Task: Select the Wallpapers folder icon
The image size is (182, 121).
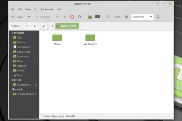Action: click(x=90, y=37)
